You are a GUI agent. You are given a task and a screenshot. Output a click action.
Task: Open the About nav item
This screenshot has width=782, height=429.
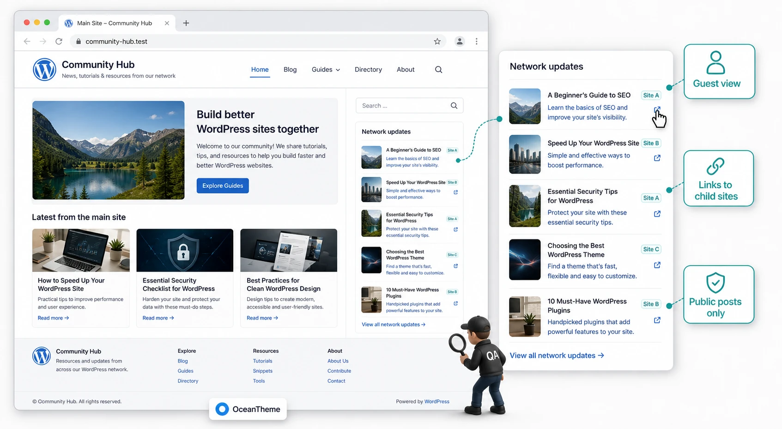(406, 70)
